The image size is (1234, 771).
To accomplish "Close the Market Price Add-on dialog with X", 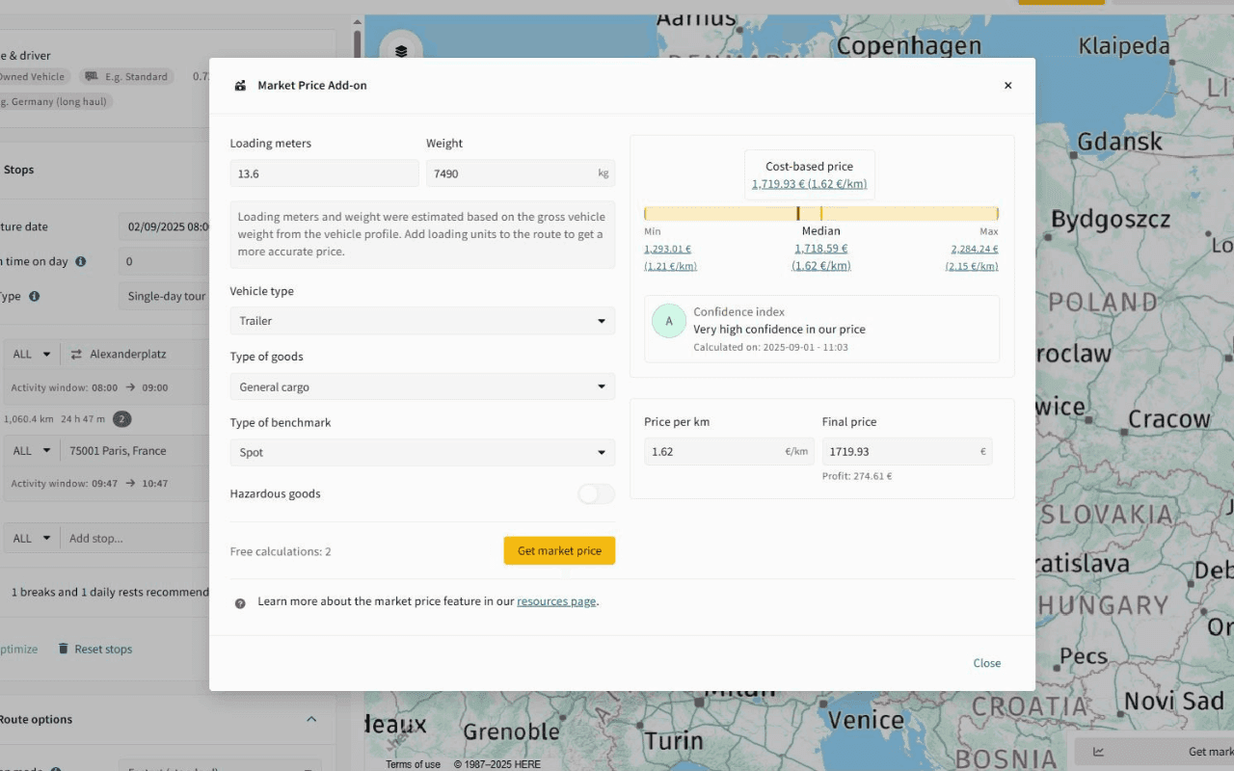I will pyautogui.click(x=1007, y=86).
